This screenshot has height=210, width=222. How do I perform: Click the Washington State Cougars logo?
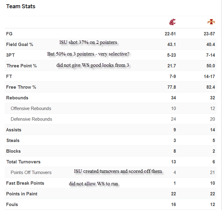172,22
